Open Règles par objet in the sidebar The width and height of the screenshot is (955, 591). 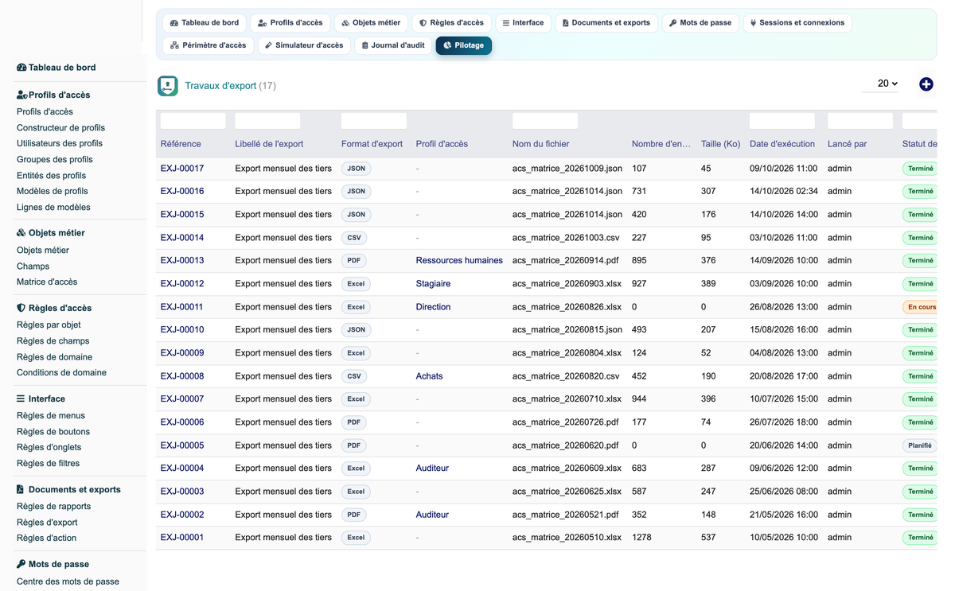(49, 325)
